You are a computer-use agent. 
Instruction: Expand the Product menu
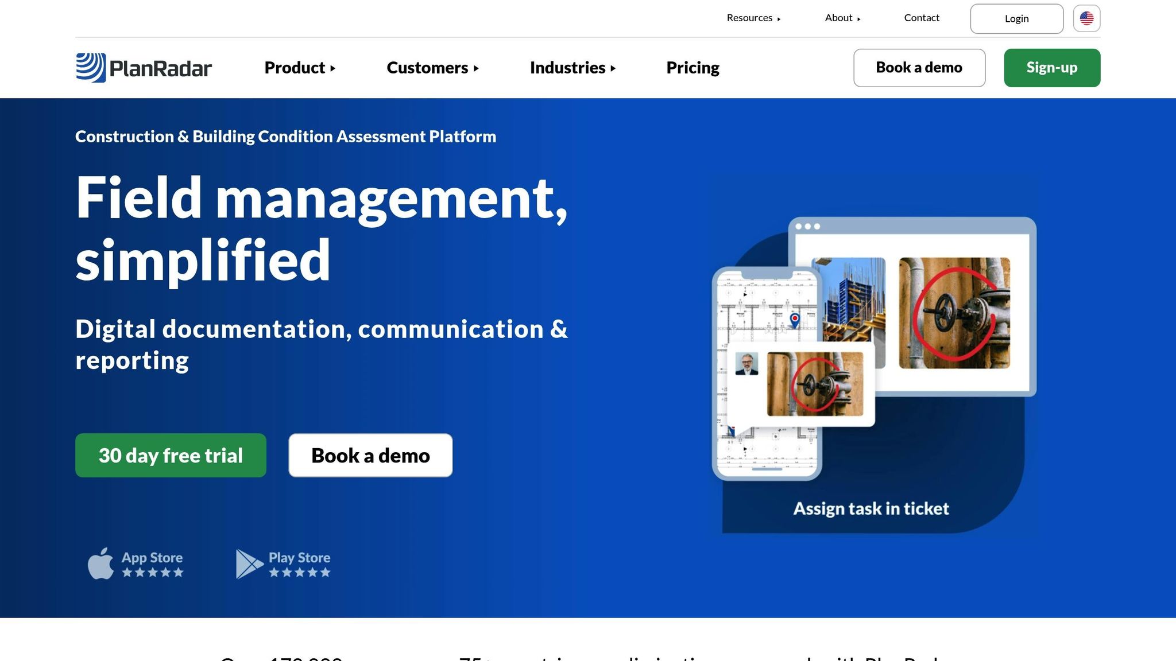(x=300, y=68)
